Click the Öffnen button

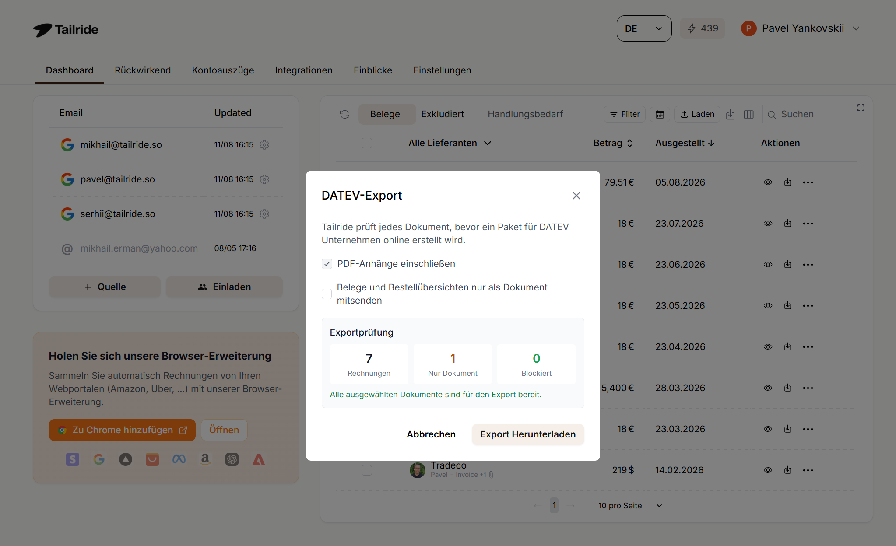[224, 430]
